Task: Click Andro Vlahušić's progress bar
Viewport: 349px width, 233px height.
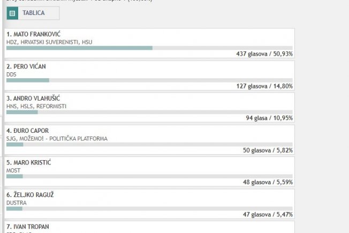Action: [149, 112]
